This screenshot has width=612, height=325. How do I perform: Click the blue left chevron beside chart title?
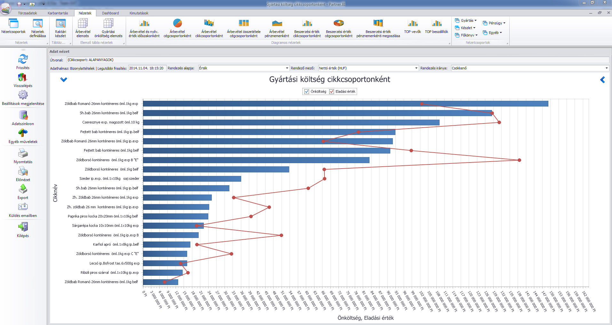pos(602,80)
